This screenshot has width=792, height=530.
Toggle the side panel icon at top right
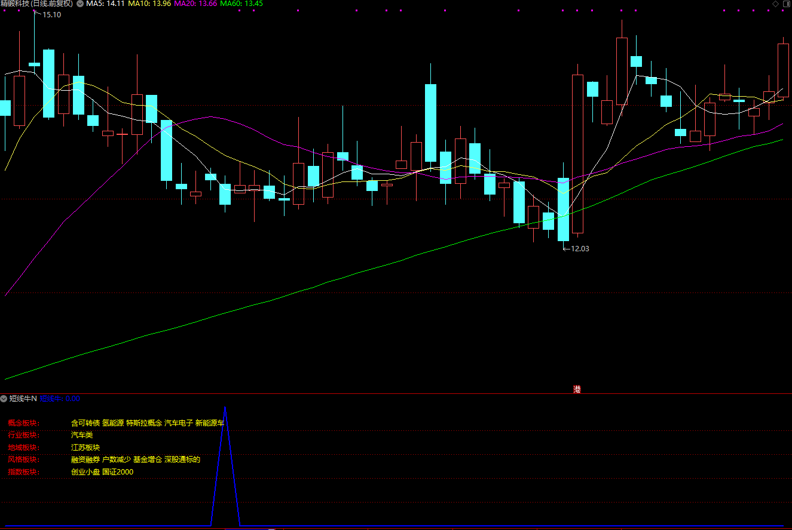[x=785, y=4]
